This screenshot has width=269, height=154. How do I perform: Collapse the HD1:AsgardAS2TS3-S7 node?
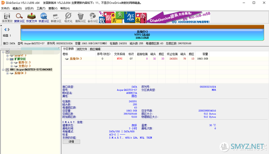click(3, 70)
